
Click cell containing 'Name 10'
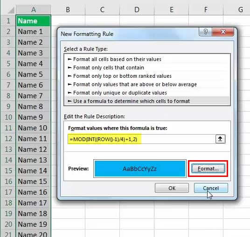pos(34,128)
